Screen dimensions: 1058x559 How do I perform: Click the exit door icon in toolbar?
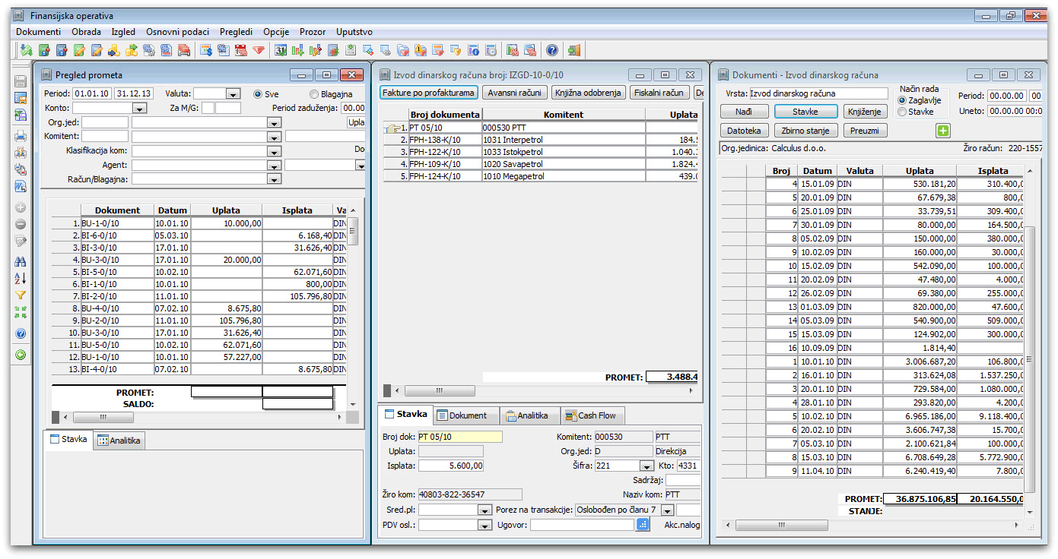[573, 51]
